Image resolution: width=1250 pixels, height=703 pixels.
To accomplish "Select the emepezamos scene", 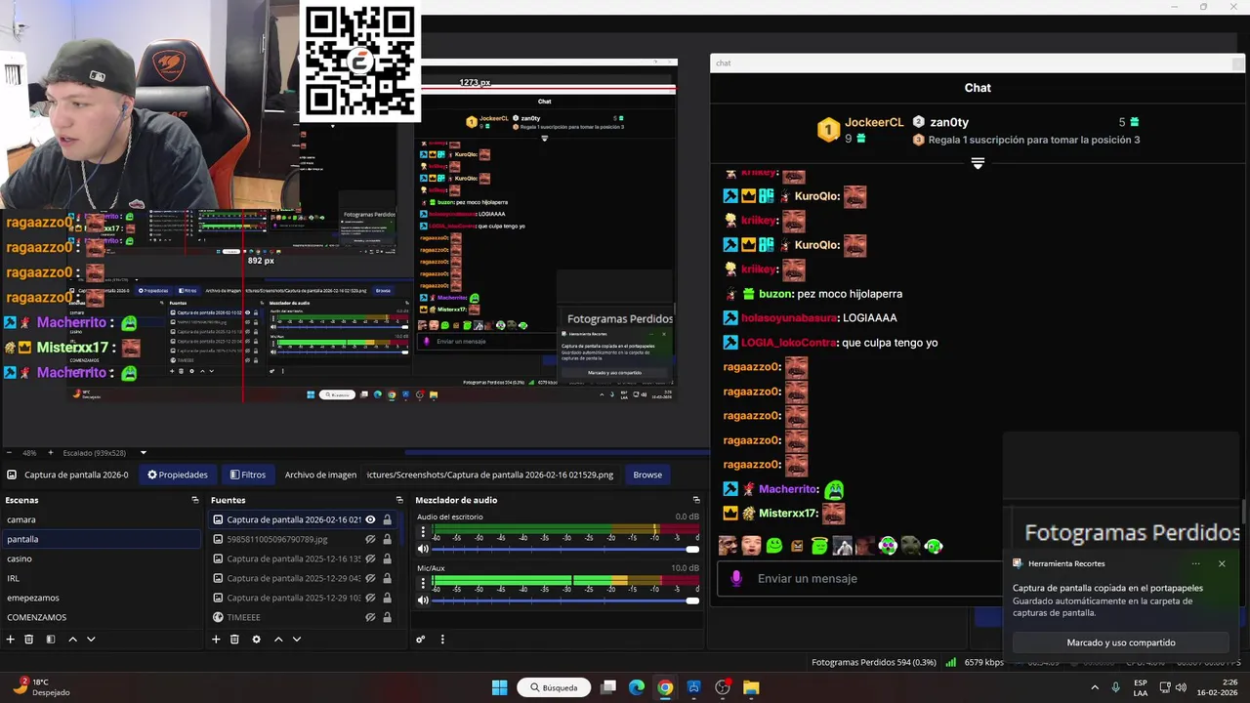I will [x=100, y=598].
